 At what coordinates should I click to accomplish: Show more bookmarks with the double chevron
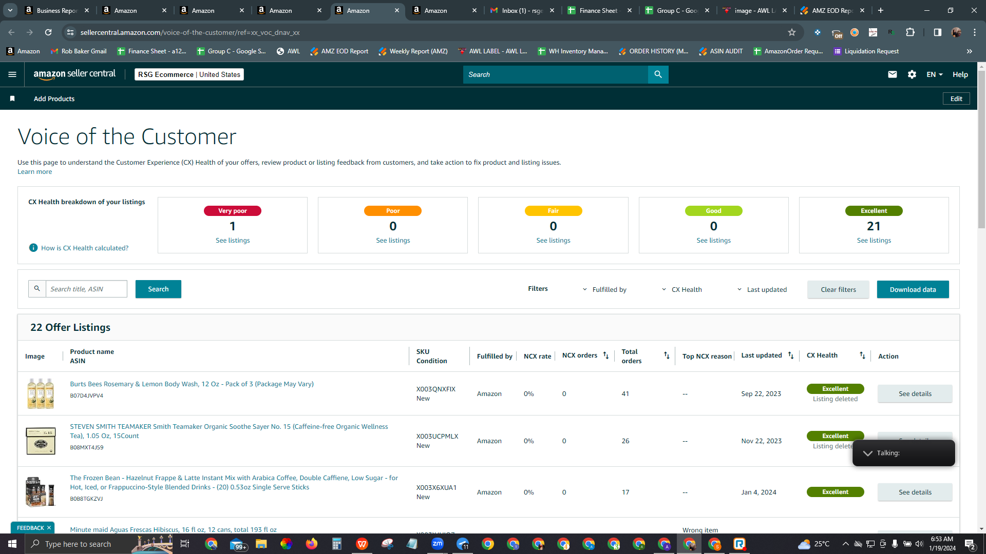tap(970, 51)
